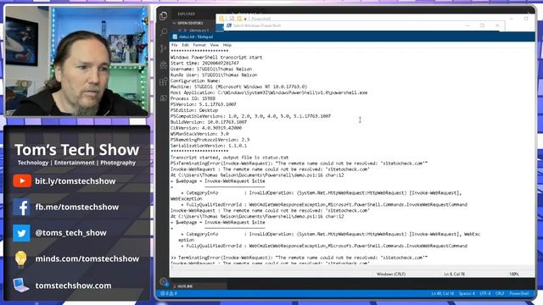Viewport: 543px width, 305px height.
Task: Click the 'Process ID' line in Notepad
Action: tap(193, 98)
